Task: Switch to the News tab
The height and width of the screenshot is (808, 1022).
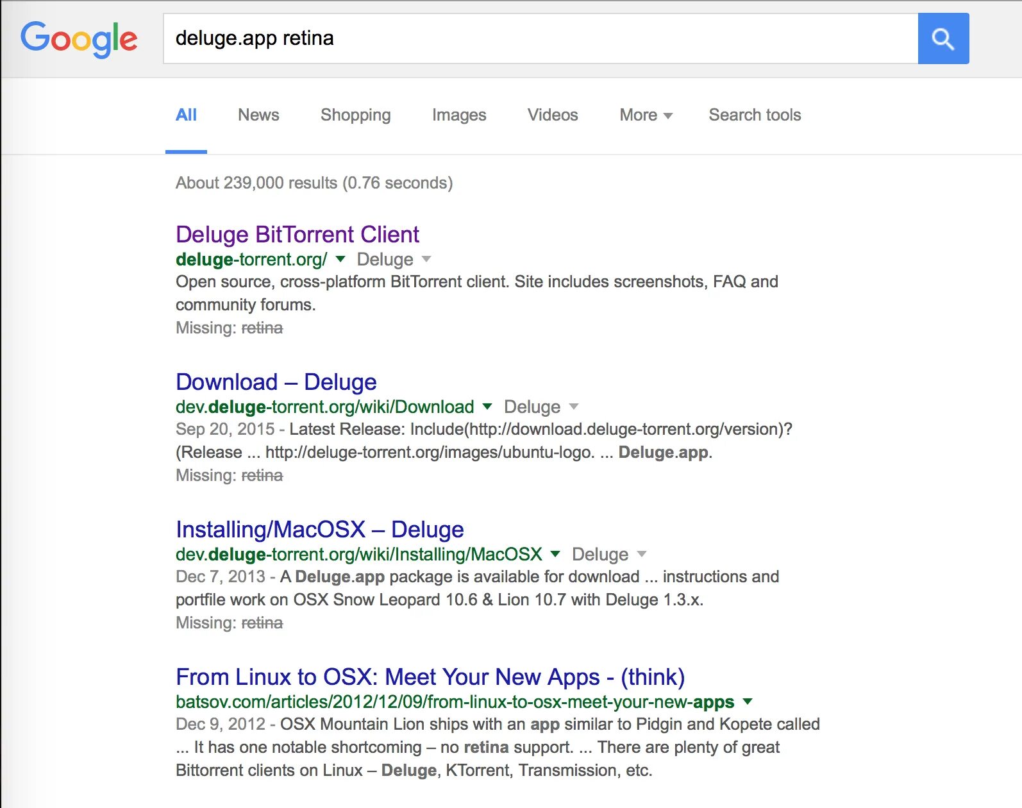Action: 258,115
